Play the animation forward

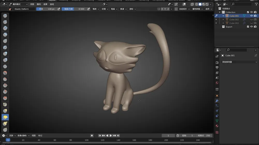[x=111, y=136]
